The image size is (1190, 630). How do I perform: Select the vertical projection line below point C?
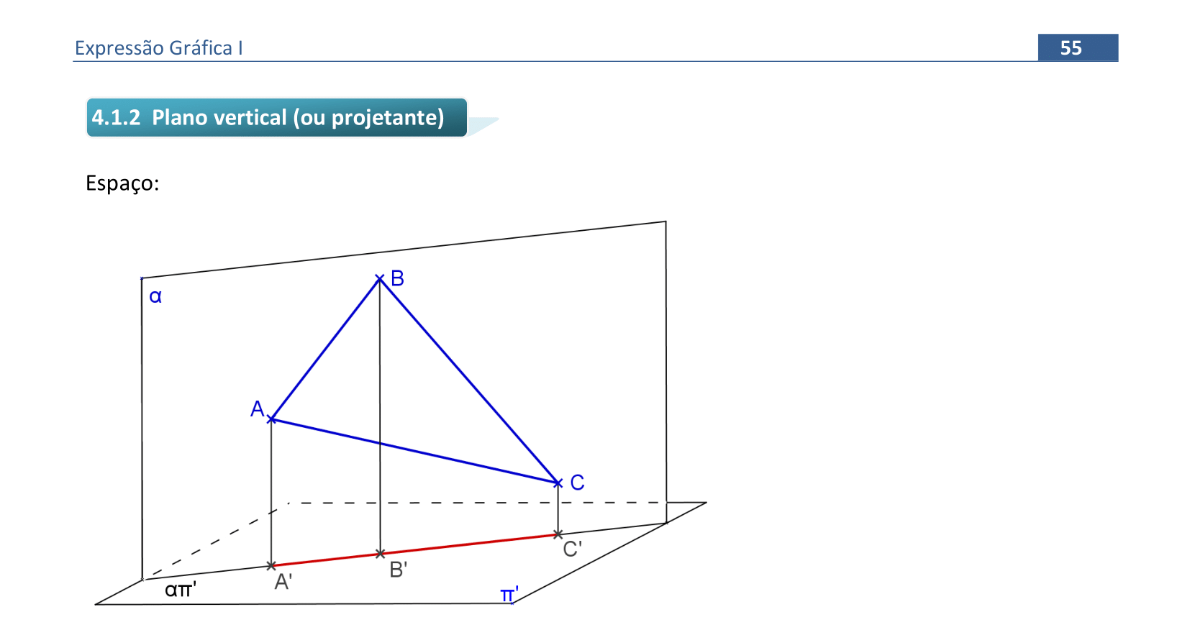click(x=558, y=509)
